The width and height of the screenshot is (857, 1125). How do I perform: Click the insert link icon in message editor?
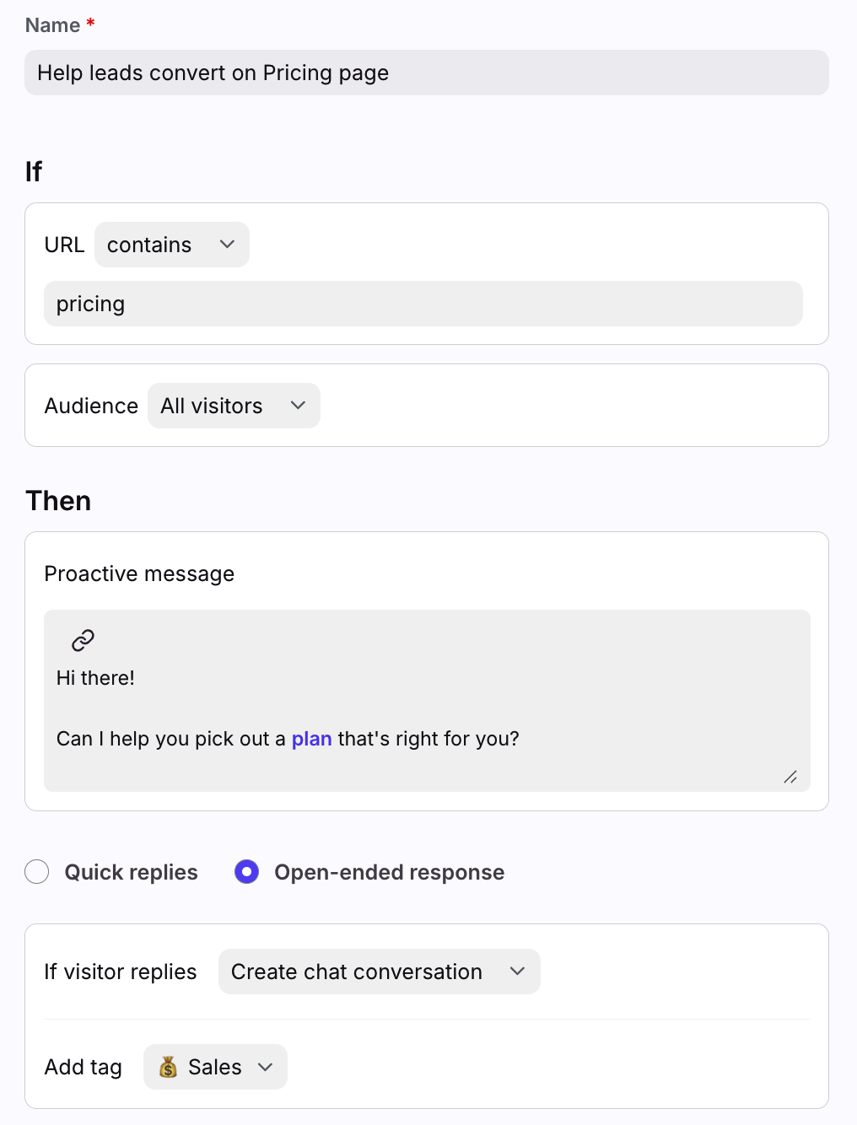(83, 640)
